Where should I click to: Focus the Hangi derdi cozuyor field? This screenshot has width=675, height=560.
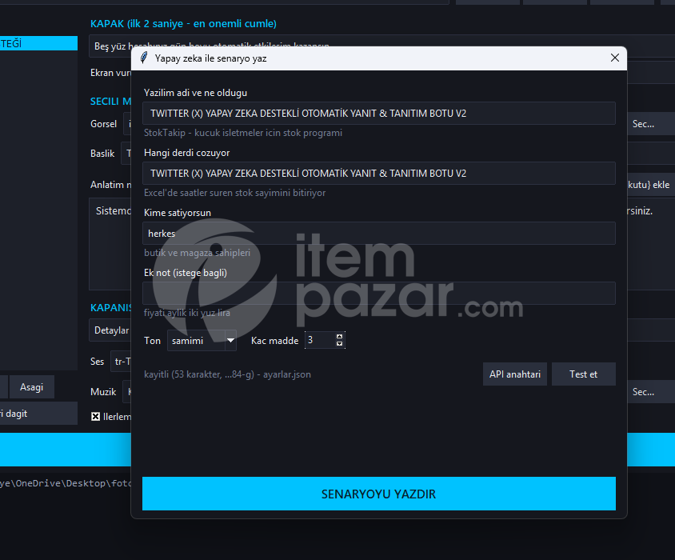tap(379, 173)
